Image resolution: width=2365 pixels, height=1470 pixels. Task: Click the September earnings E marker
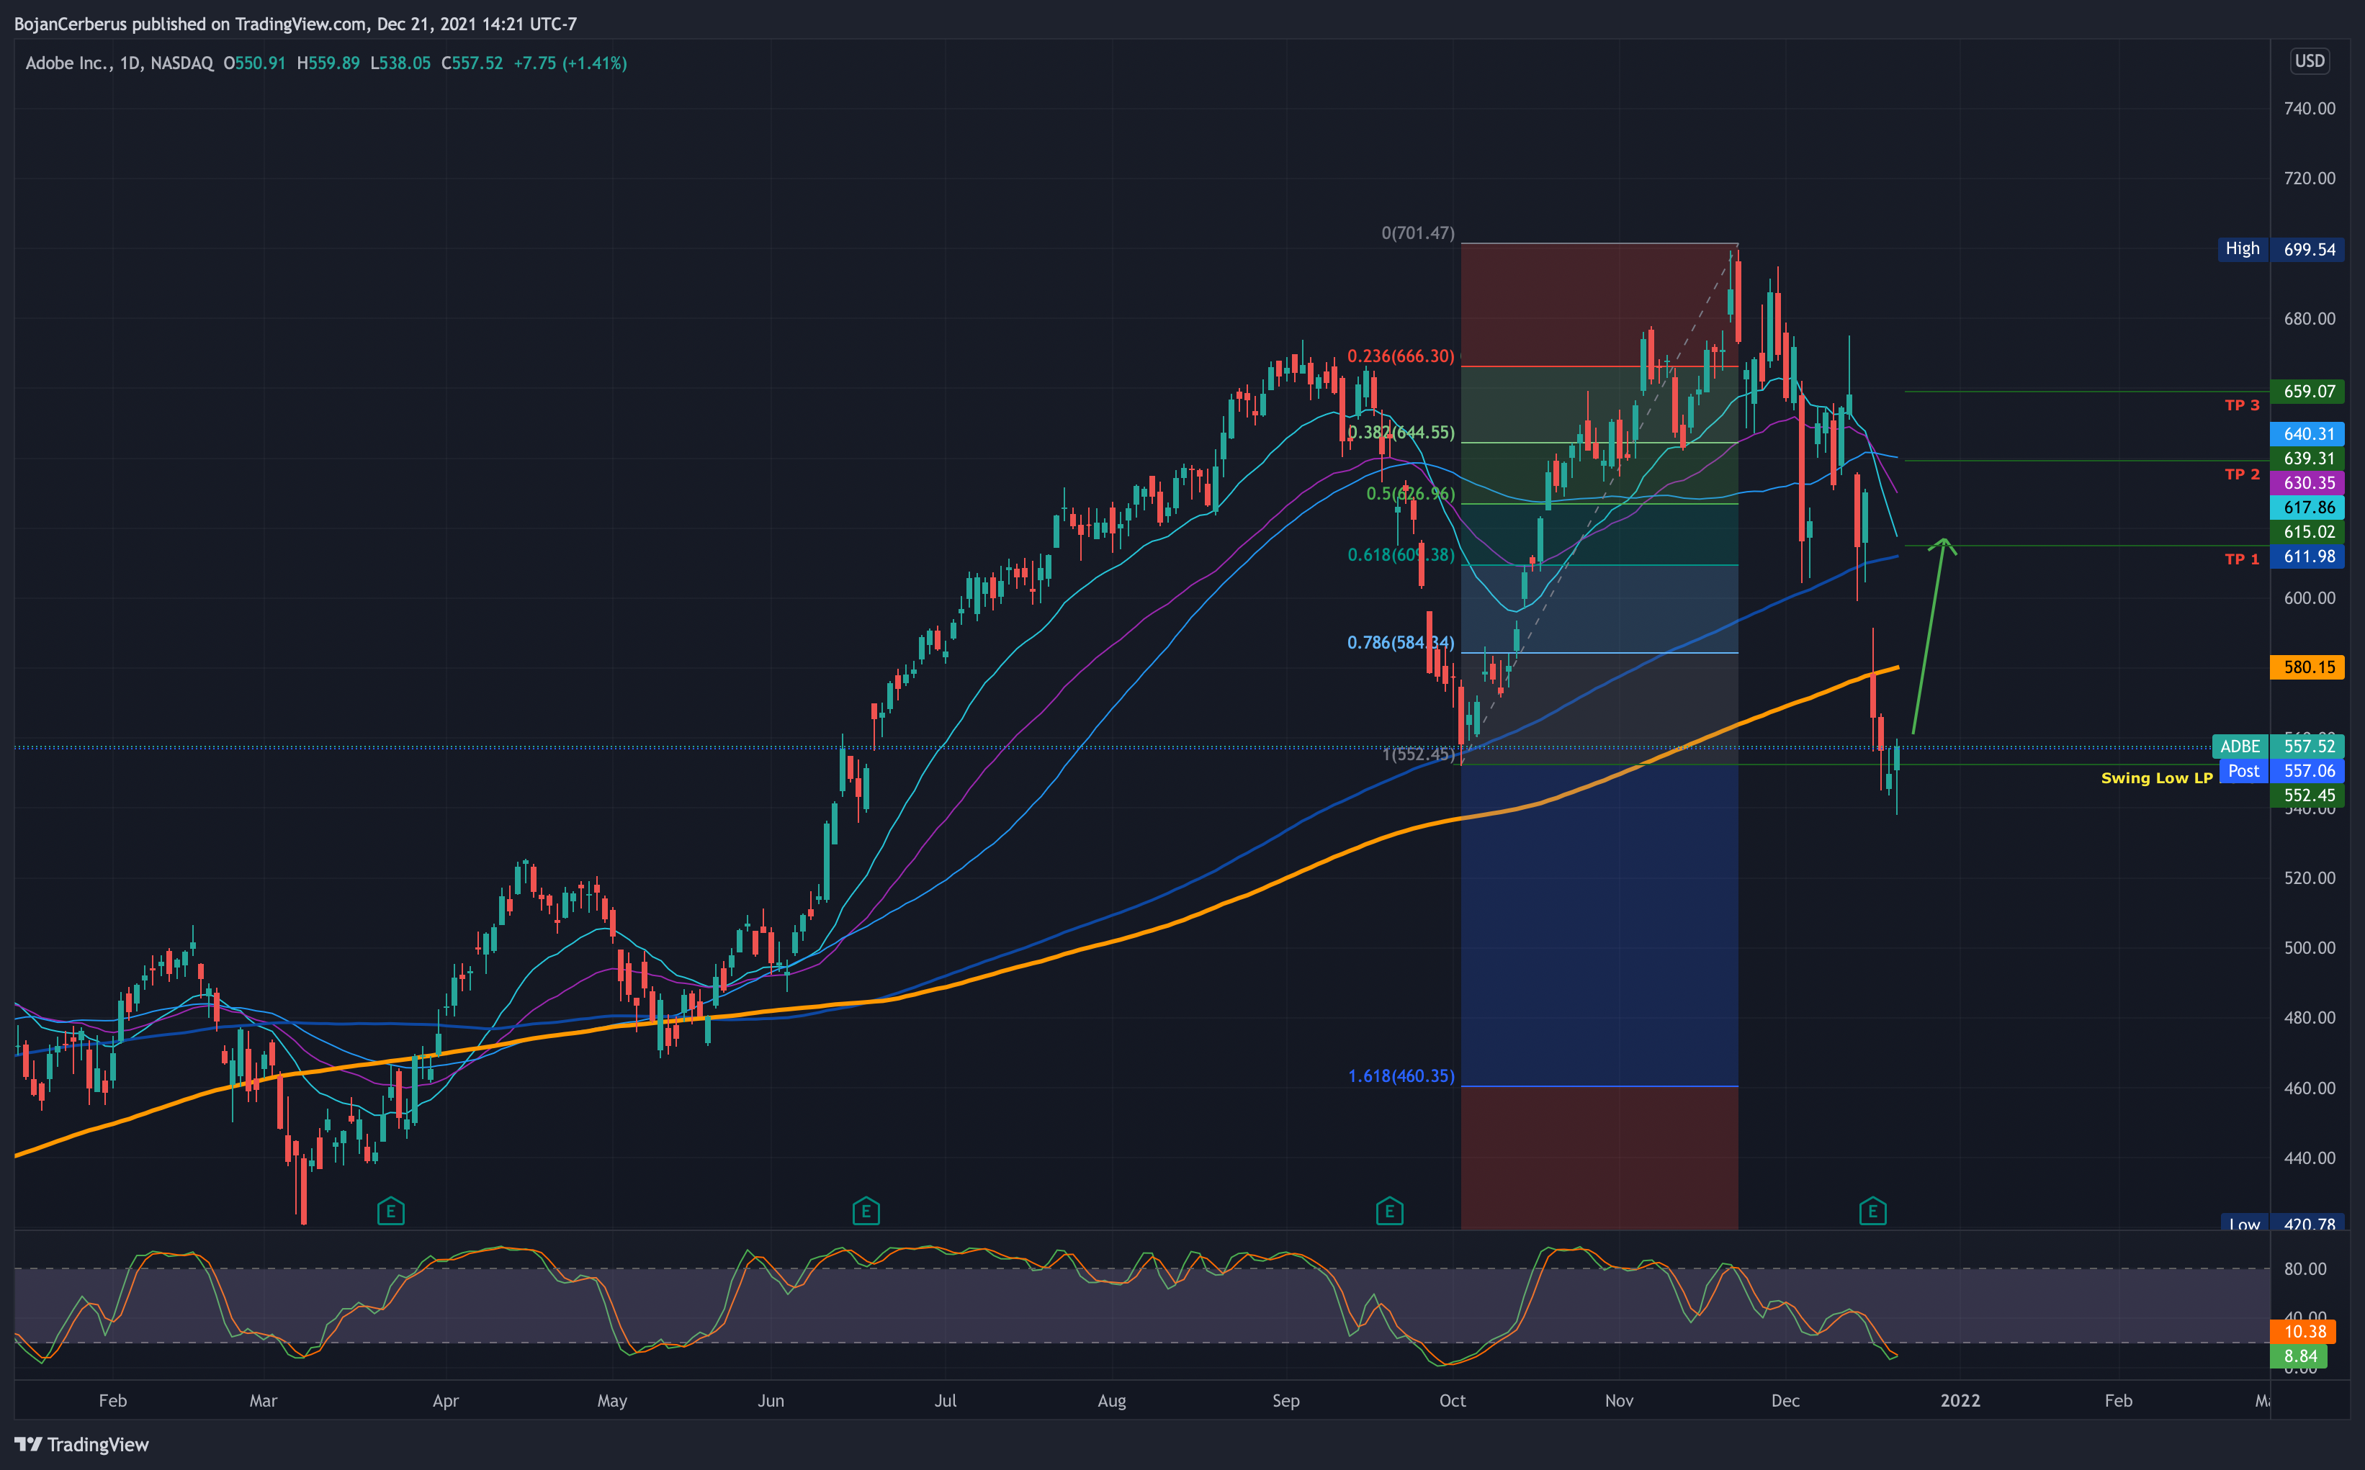1390,1212
